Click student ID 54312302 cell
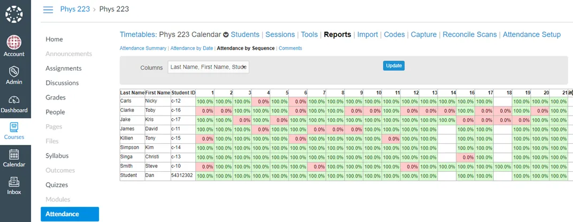 pos(183,175)
